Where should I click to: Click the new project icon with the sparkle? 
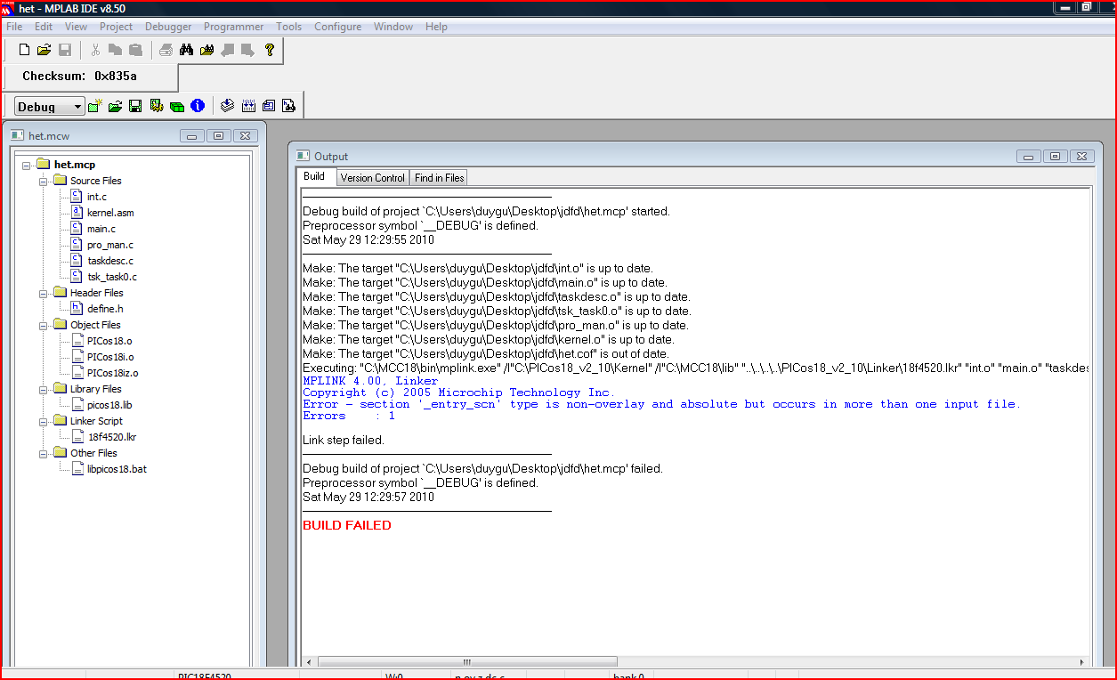(95, 106)
